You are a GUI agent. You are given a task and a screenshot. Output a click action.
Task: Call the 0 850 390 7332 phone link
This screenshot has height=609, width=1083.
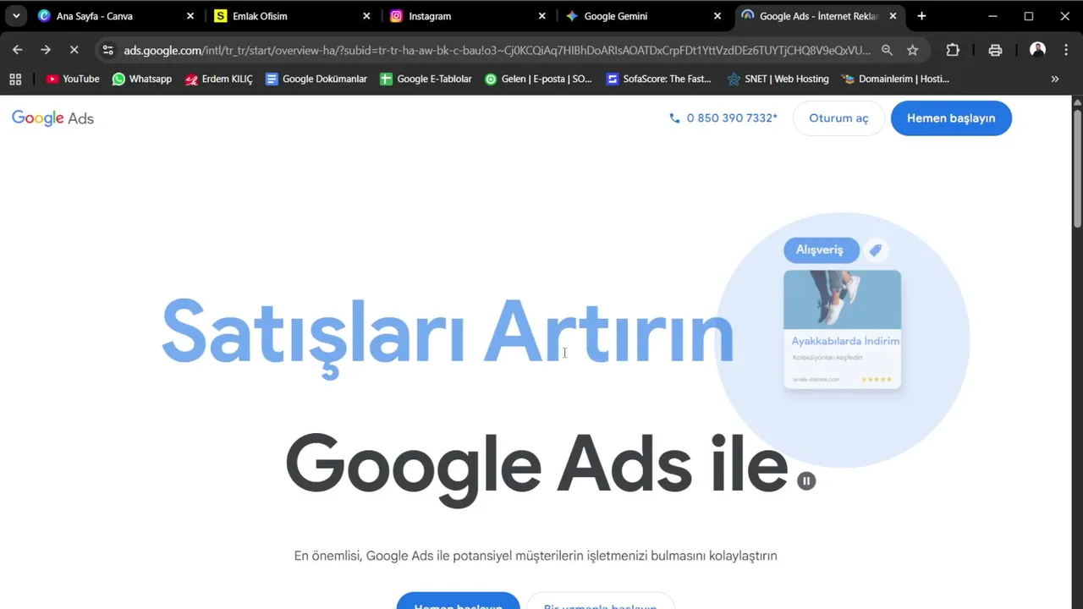(x=723, y=118)
